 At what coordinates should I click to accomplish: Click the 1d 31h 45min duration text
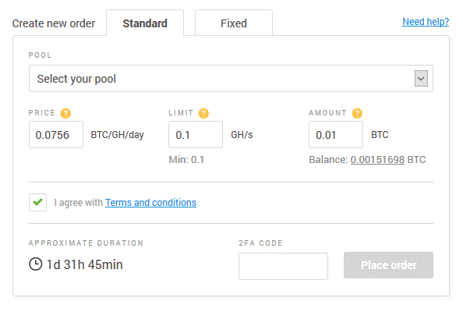[85, 264]
